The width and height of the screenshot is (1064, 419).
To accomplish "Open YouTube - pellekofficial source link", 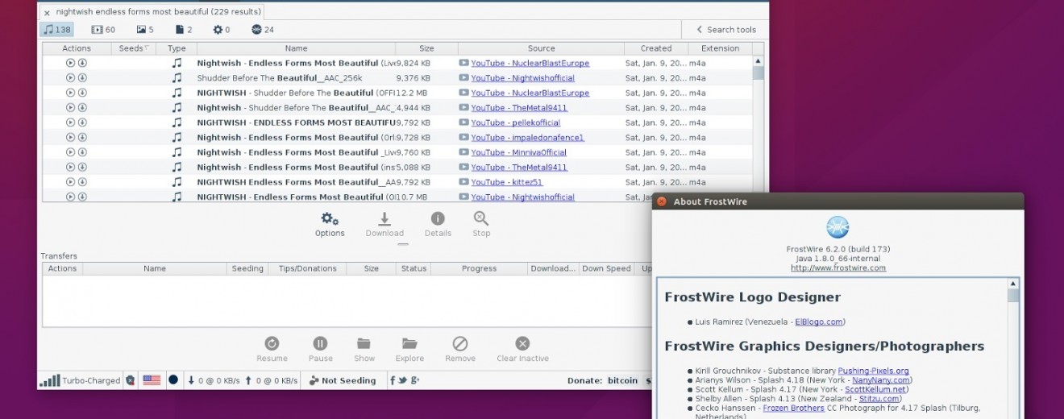I will point(515,122).
